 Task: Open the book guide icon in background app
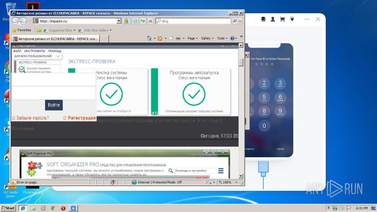coord(263,19)
